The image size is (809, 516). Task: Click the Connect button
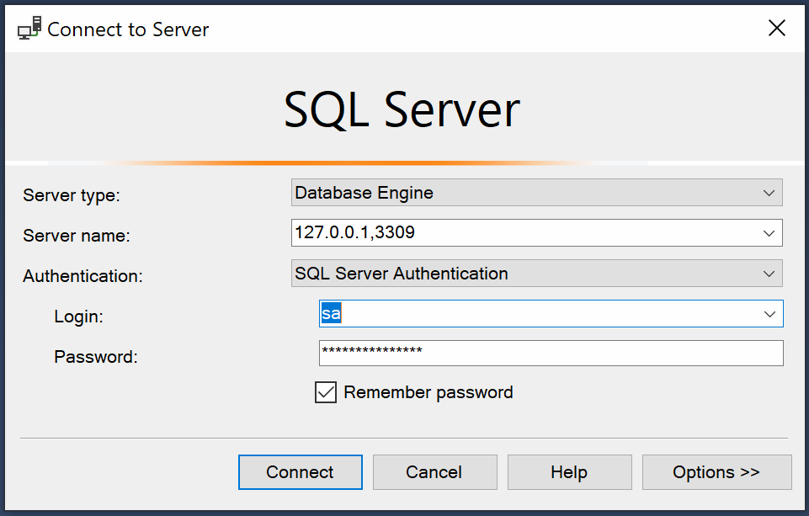pyautogui.click(x=301, y=472)
